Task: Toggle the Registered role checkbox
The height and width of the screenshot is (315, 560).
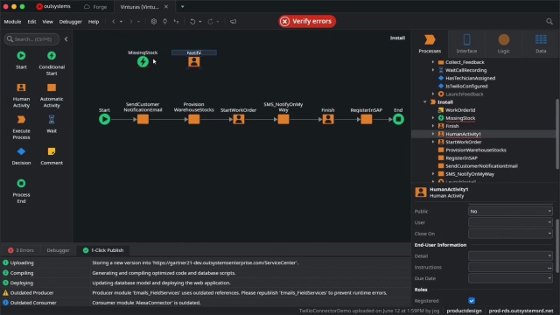Action: tap(472, 301)
